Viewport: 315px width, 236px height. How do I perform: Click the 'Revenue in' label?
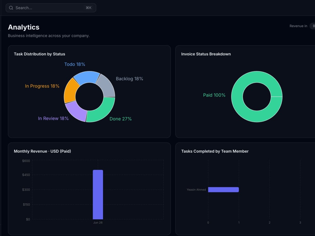pyautogui.click(x=298, y=26)
